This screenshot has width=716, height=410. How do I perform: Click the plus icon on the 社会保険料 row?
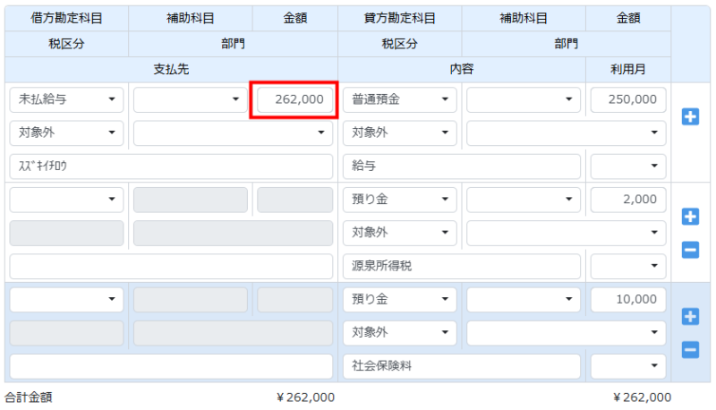(690, 317)
